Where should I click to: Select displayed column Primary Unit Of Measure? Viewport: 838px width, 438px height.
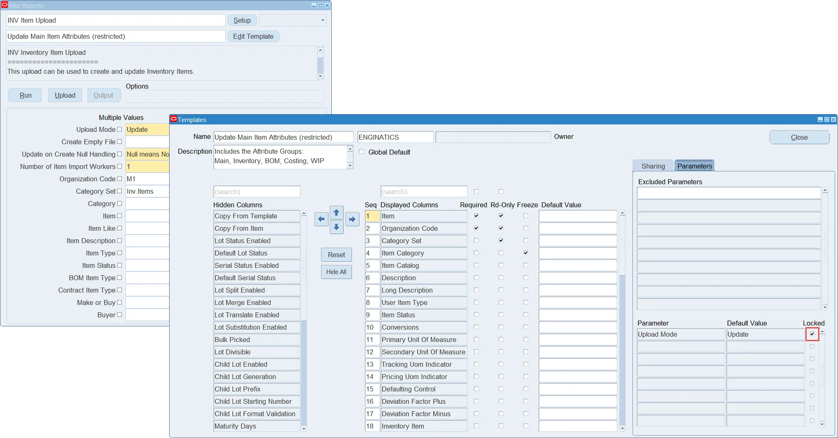coord(424,340)
